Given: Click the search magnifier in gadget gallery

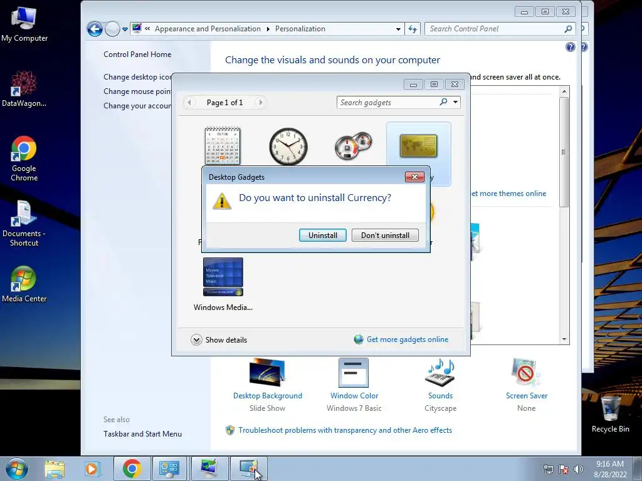Looking at the screenshot, I should pos(443,102).
